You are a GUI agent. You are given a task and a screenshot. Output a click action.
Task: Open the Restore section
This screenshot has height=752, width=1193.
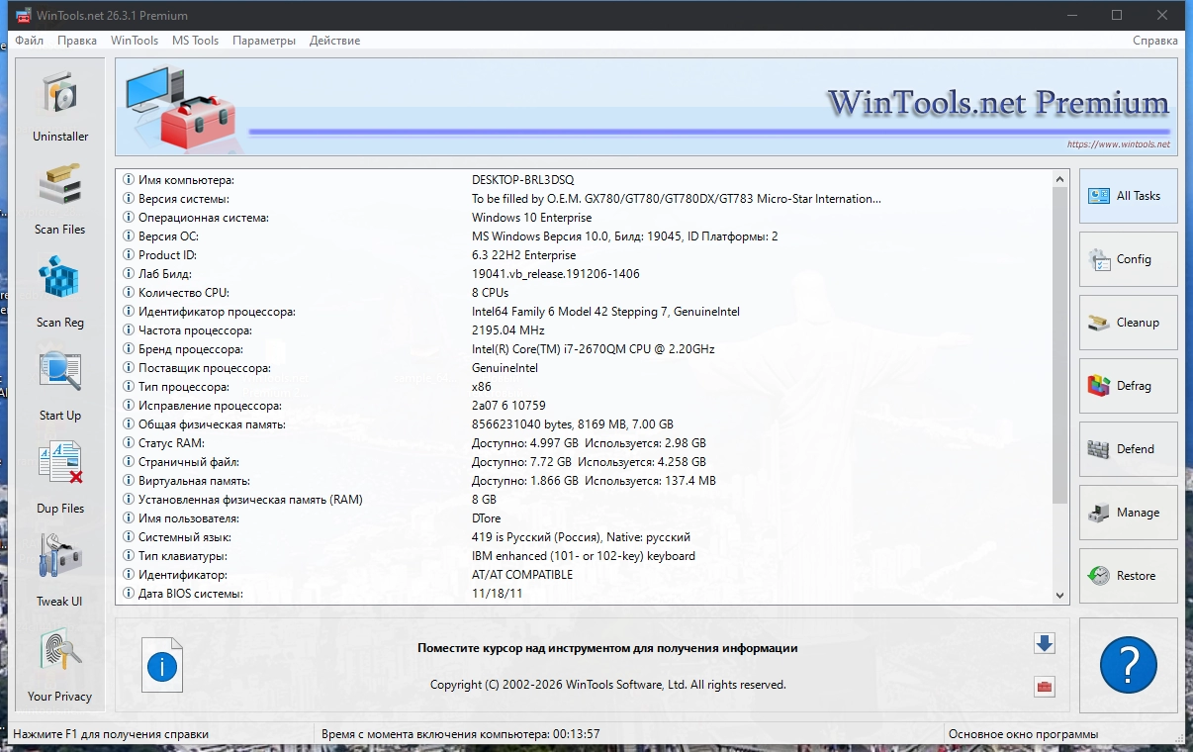1129,576
